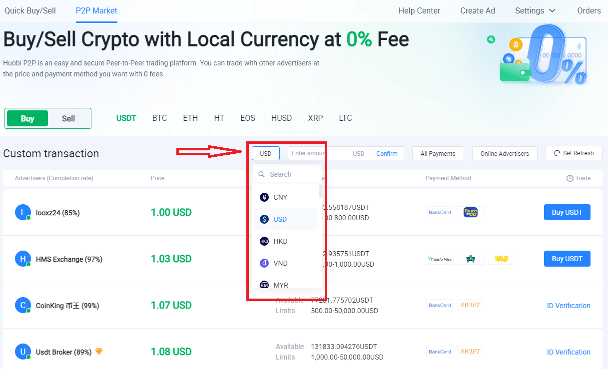Click Buy USDT for looxz24
Viewport: 608px width, 369px height.
[567, 212]
